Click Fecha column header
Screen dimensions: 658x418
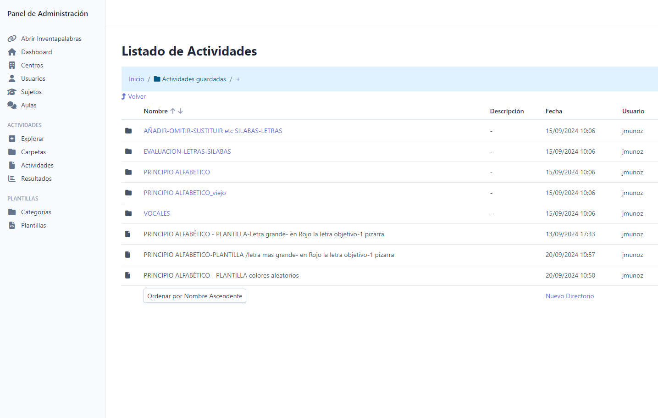point(554,111)
